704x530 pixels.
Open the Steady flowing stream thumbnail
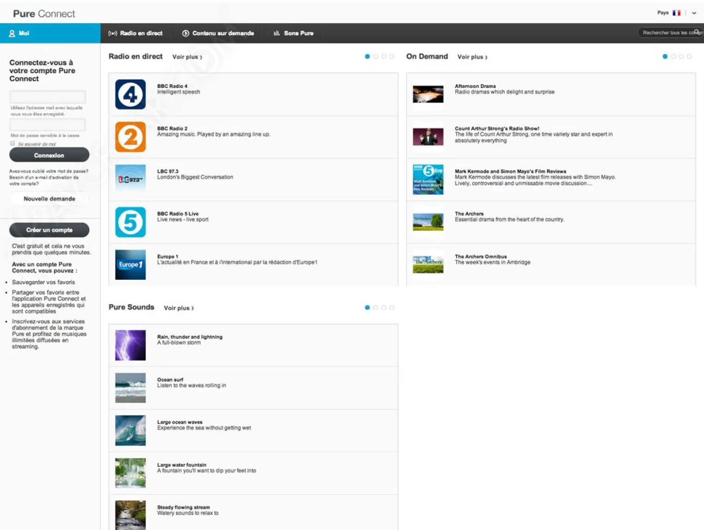[130, 515]
